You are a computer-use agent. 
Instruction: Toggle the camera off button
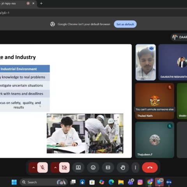click(64, 168)
